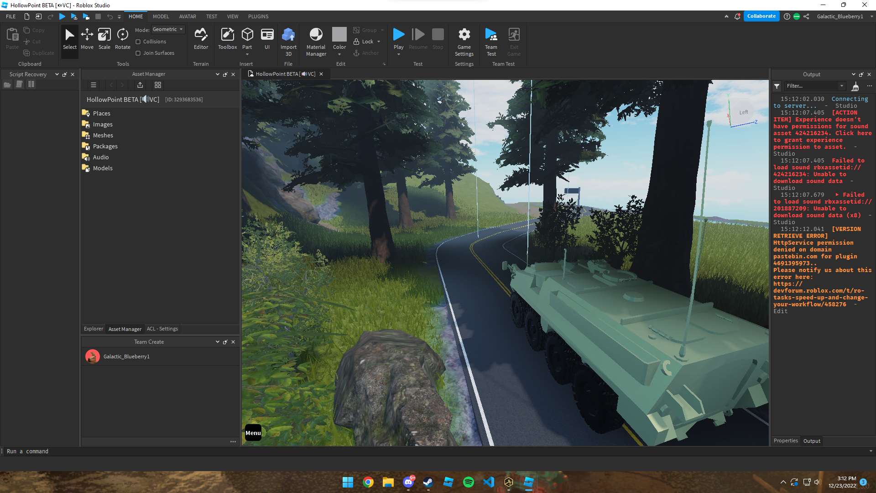Image resolution: width=876 pixels, height=493 pixels.
Task: Switch Asset Manager to grid view
Action: pos(158,85)
